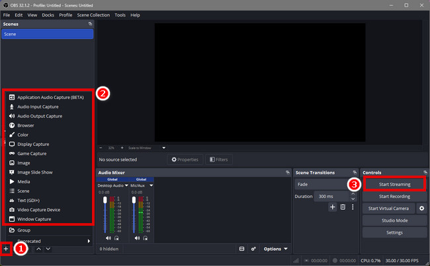The height and width of the screenshot is (266, 430).
Task: Open source Filters button
Action: tap(219, 160)
